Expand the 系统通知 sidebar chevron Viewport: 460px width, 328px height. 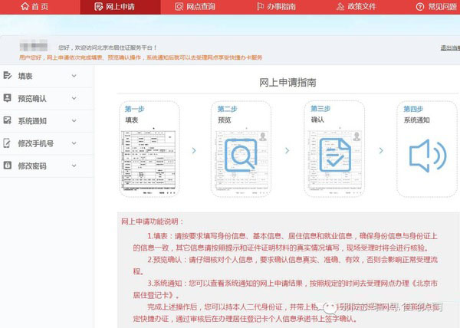[74, 121]
